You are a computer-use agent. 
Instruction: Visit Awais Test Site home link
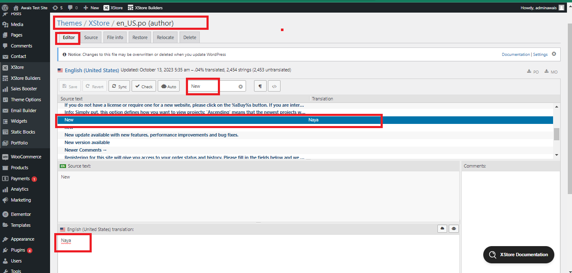(x=30, y=8)
